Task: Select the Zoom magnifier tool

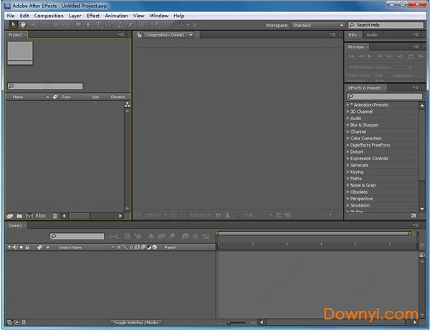Action: point(34,25)
